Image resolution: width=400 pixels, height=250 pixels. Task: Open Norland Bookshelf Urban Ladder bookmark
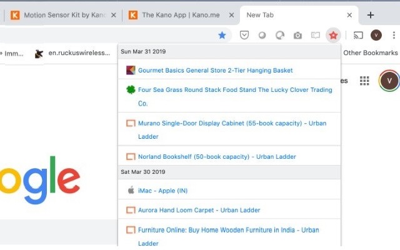217,157
